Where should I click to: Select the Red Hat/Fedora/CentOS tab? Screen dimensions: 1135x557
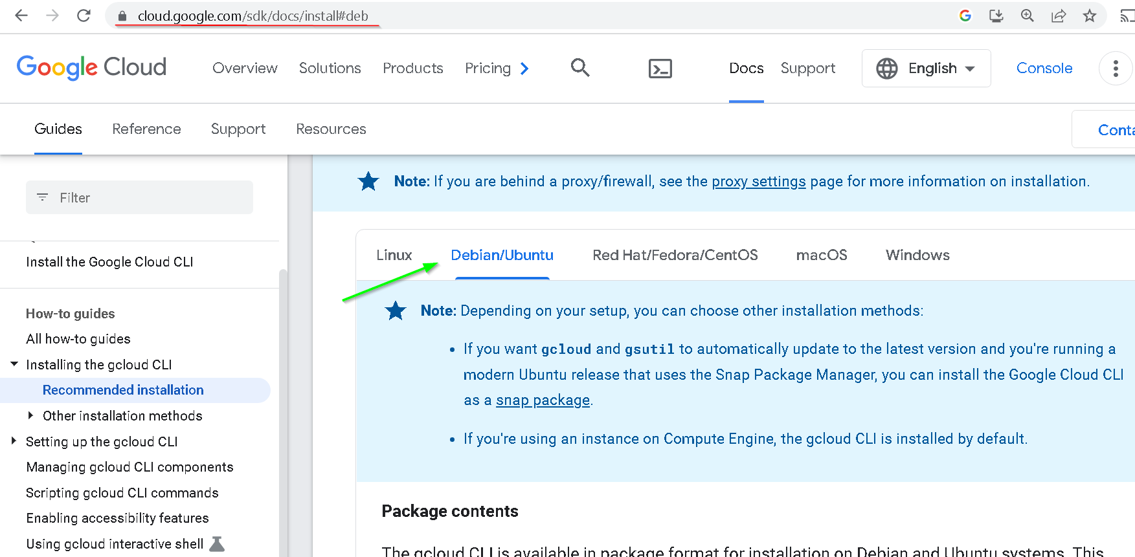[x=675, y=255]
